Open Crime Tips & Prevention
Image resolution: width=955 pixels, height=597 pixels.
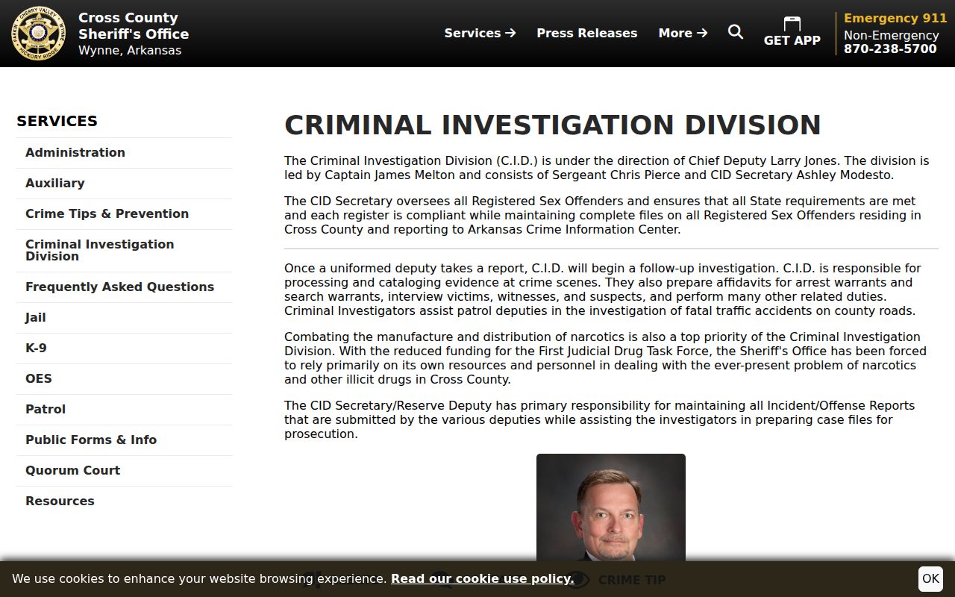tap(125, 213)
